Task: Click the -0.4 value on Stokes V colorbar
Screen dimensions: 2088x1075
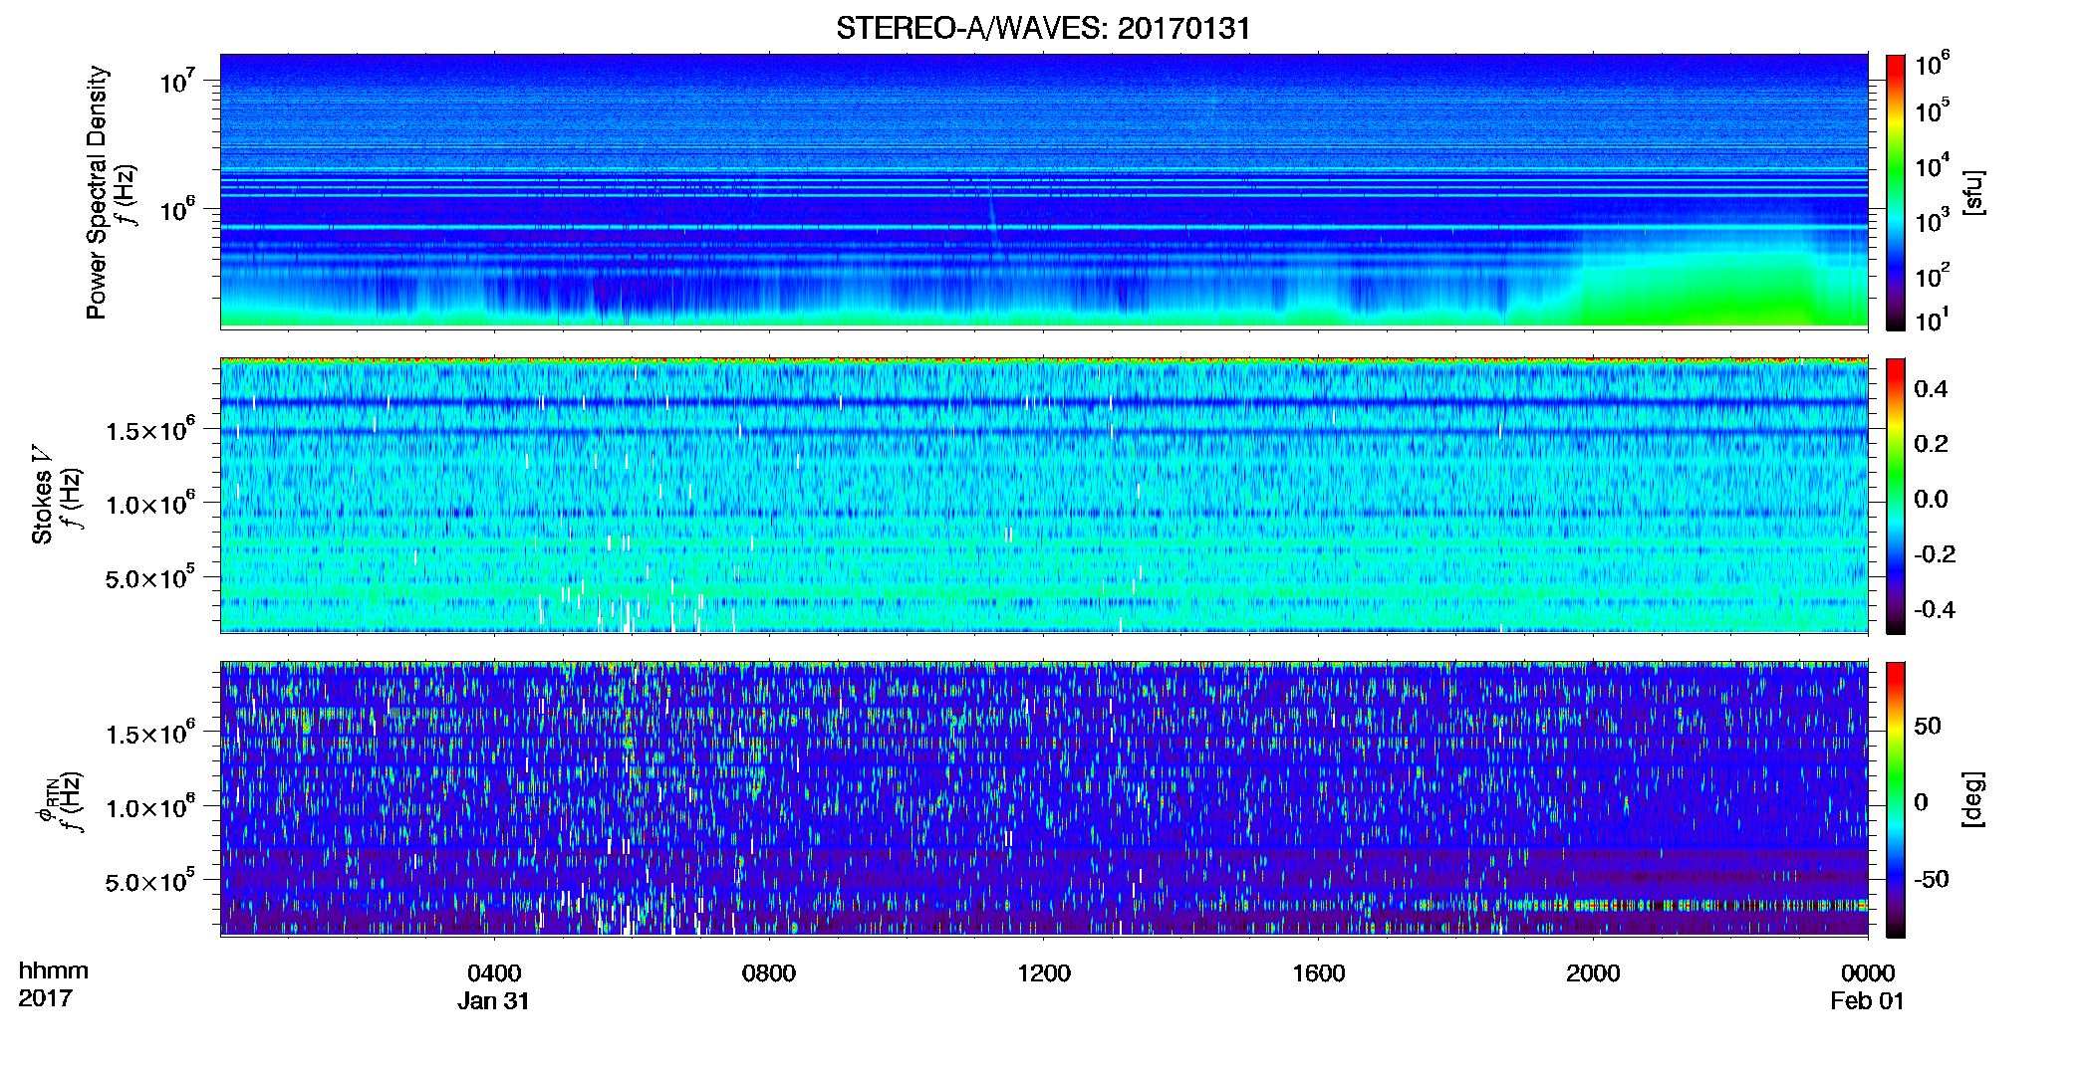Action: coord(1934,609)
